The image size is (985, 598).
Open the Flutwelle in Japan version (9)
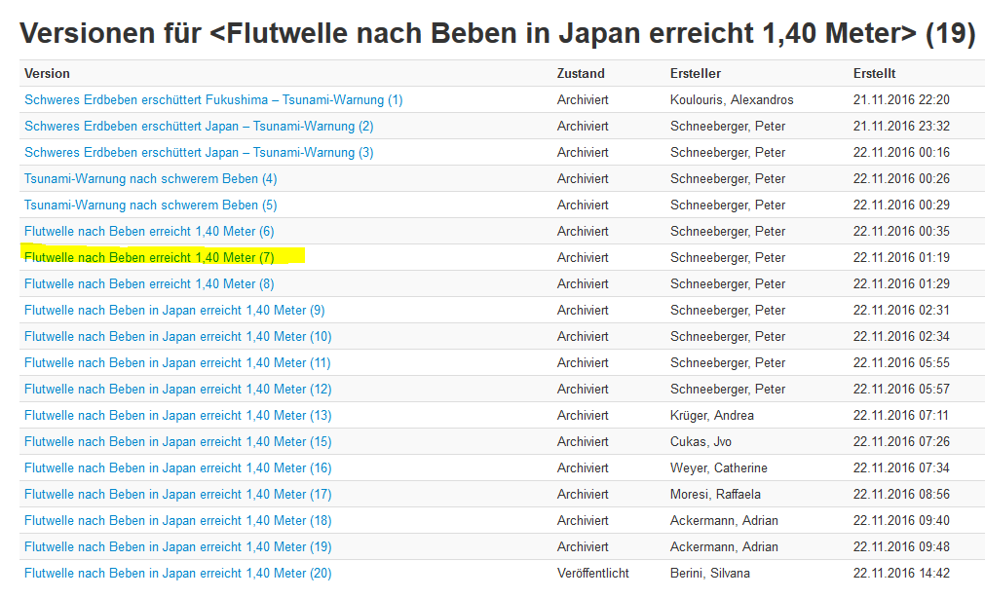[x=174, y=311]
